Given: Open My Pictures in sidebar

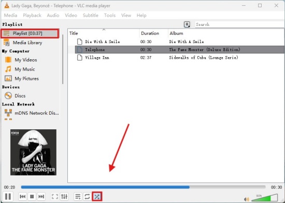Looking at the screenshot, I should [x=26, y=78].
